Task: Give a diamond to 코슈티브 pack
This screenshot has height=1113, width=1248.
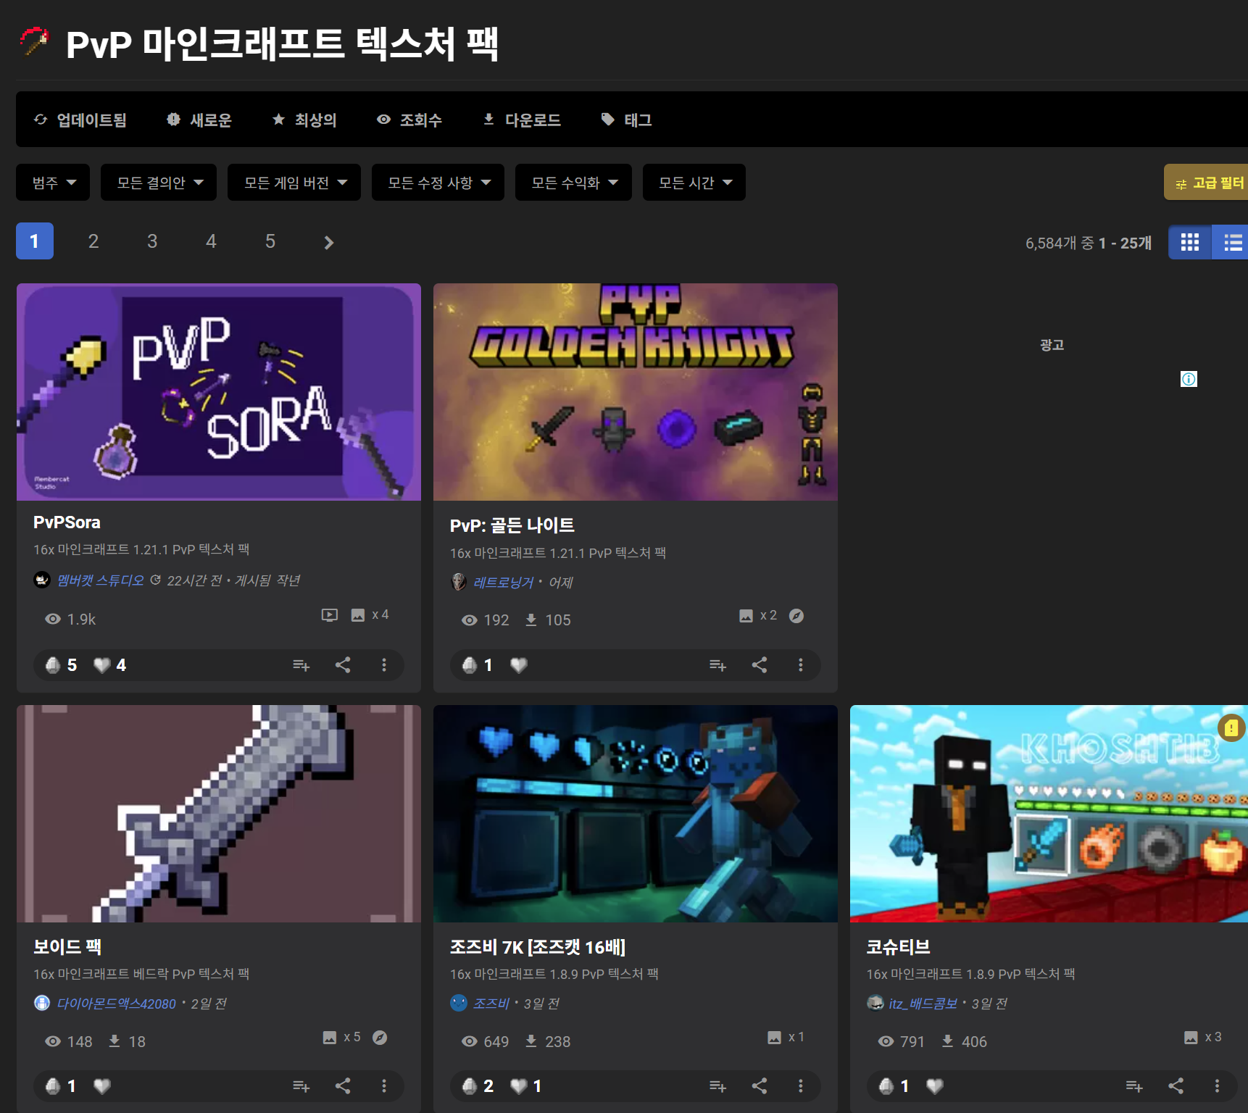Action: point(886,1086)
